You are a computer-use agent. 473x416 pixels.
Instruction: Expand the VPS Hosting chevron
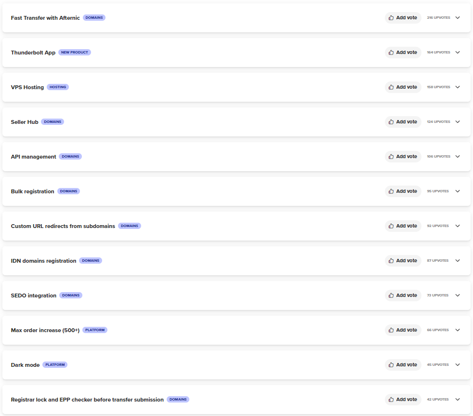tap(458, 87)
